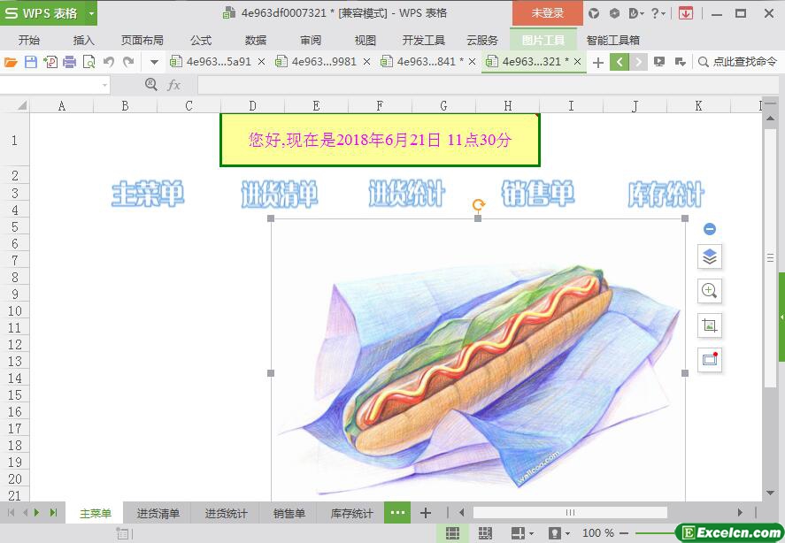The height and width of the screenshot is (543, 785).
Task: Click the 未登录 login button
Action: [548, 13]
